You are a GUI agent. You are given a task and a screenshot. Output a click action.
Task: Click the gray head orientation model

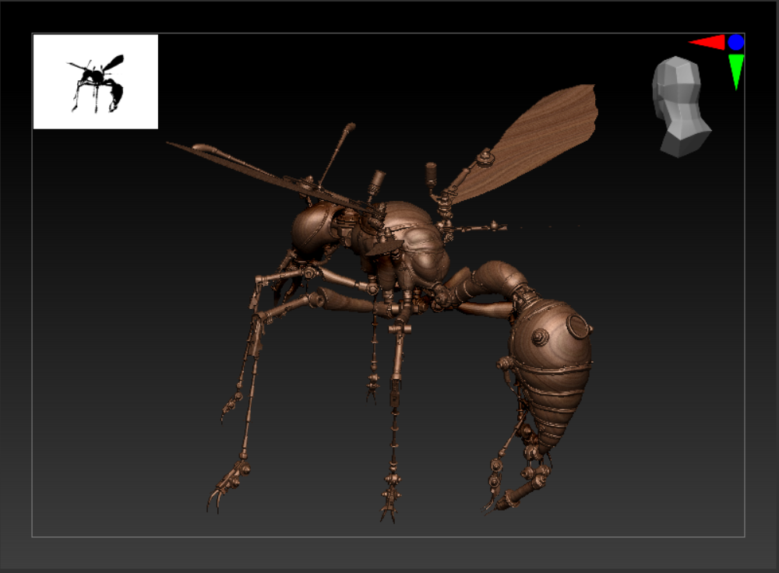coord(681,106)
